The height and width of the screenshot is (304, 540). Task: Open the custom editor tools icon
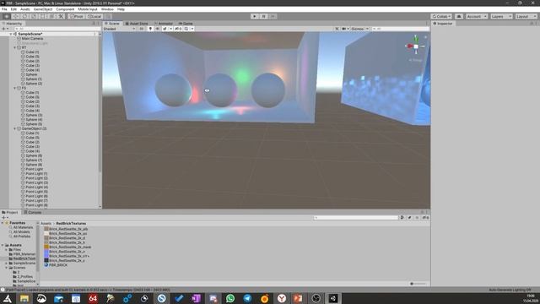click(61, 17)
